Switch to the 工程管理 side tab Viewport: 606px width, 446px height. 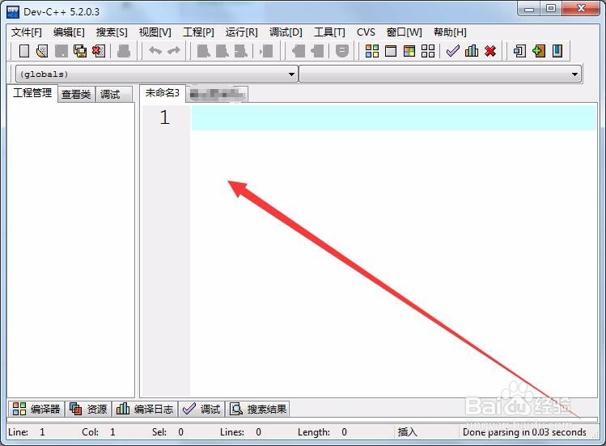coord(32,93)
